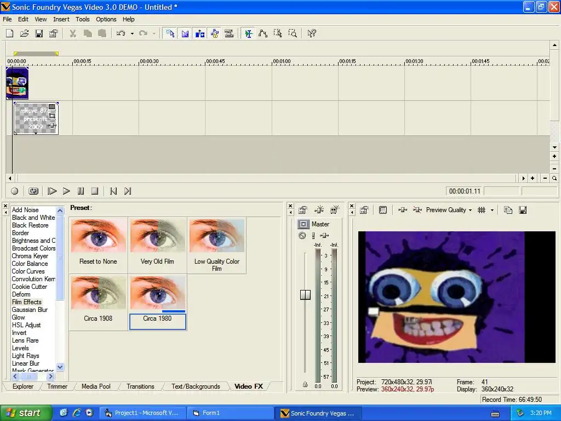The height and width of the screenshot is (421, 561).
Task: Open a project using folder icon
Action: coord(24,33)
